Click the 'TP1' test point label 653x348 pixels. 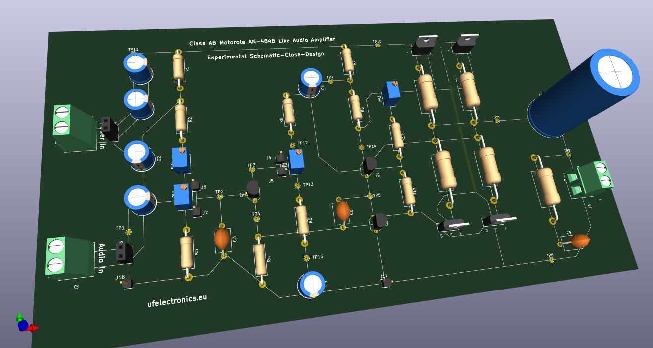120,228
